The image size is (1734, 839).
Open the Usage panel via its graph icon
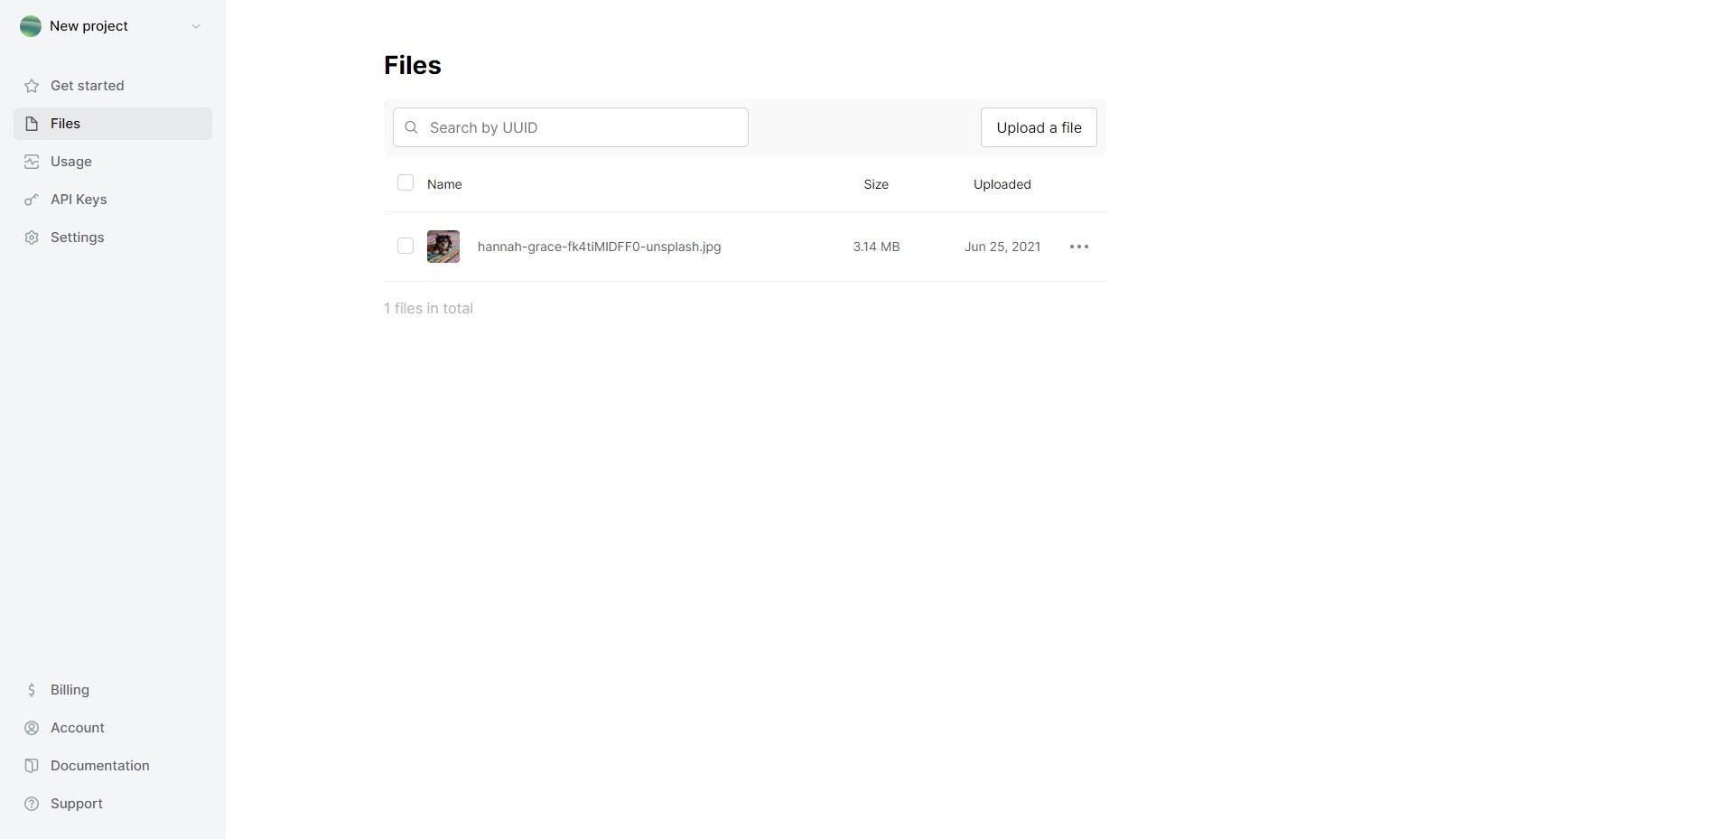32,161
